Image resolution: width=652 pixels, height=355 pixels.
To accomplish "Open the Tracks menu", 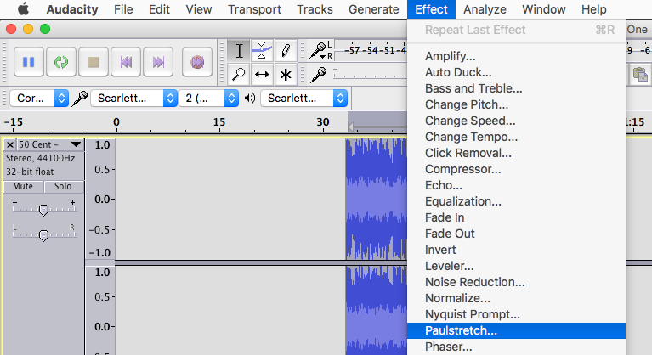I will (x=315, y=9).
